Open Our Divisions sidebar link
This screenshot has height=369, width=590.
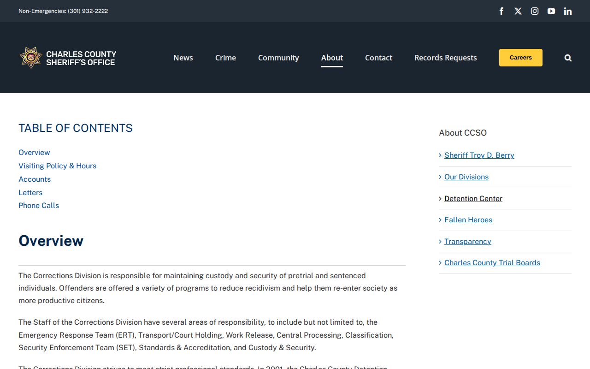tap(466, 177)
